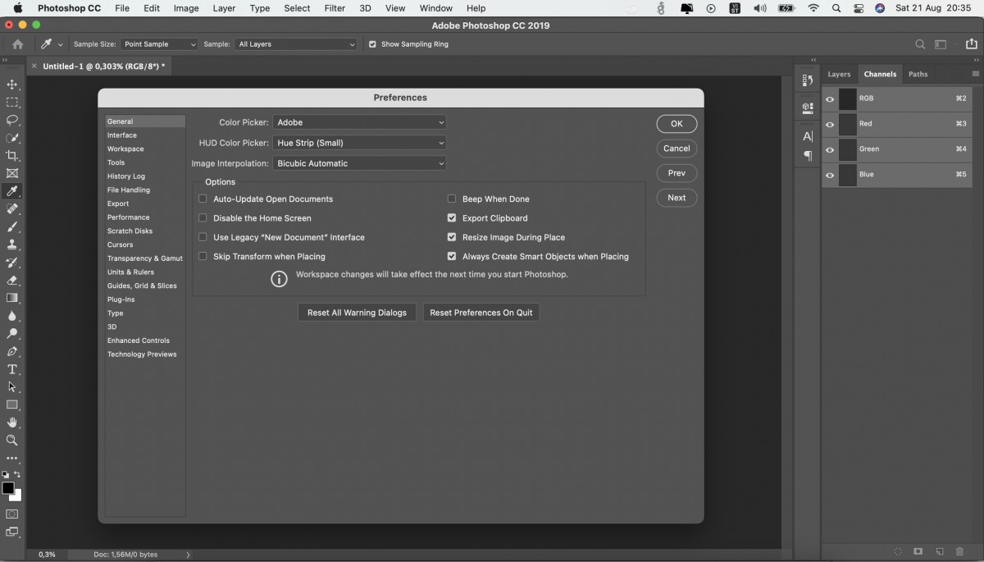Confirm Preferences with OK
This screenshot has width=984, height=562.
676,124
